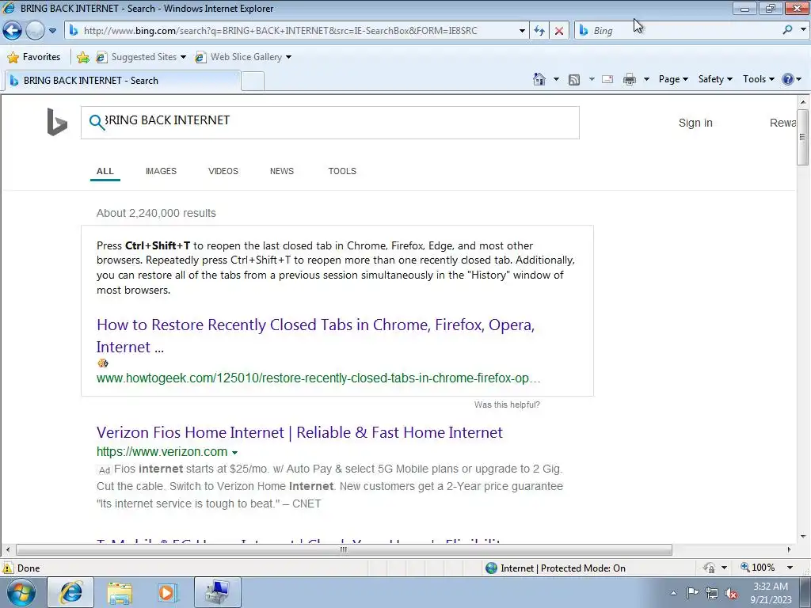Click the status bar warning icon
Image resolution: width=811 pixels, height=608 pixels.
[x=8, y=568]
